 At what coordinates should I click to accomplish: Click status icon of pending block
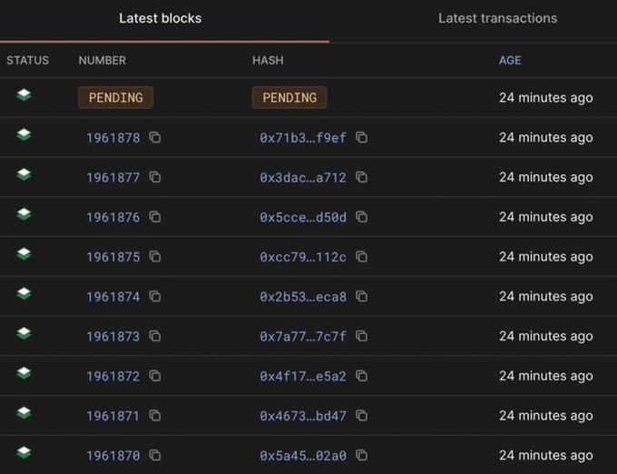coord(24,95)
